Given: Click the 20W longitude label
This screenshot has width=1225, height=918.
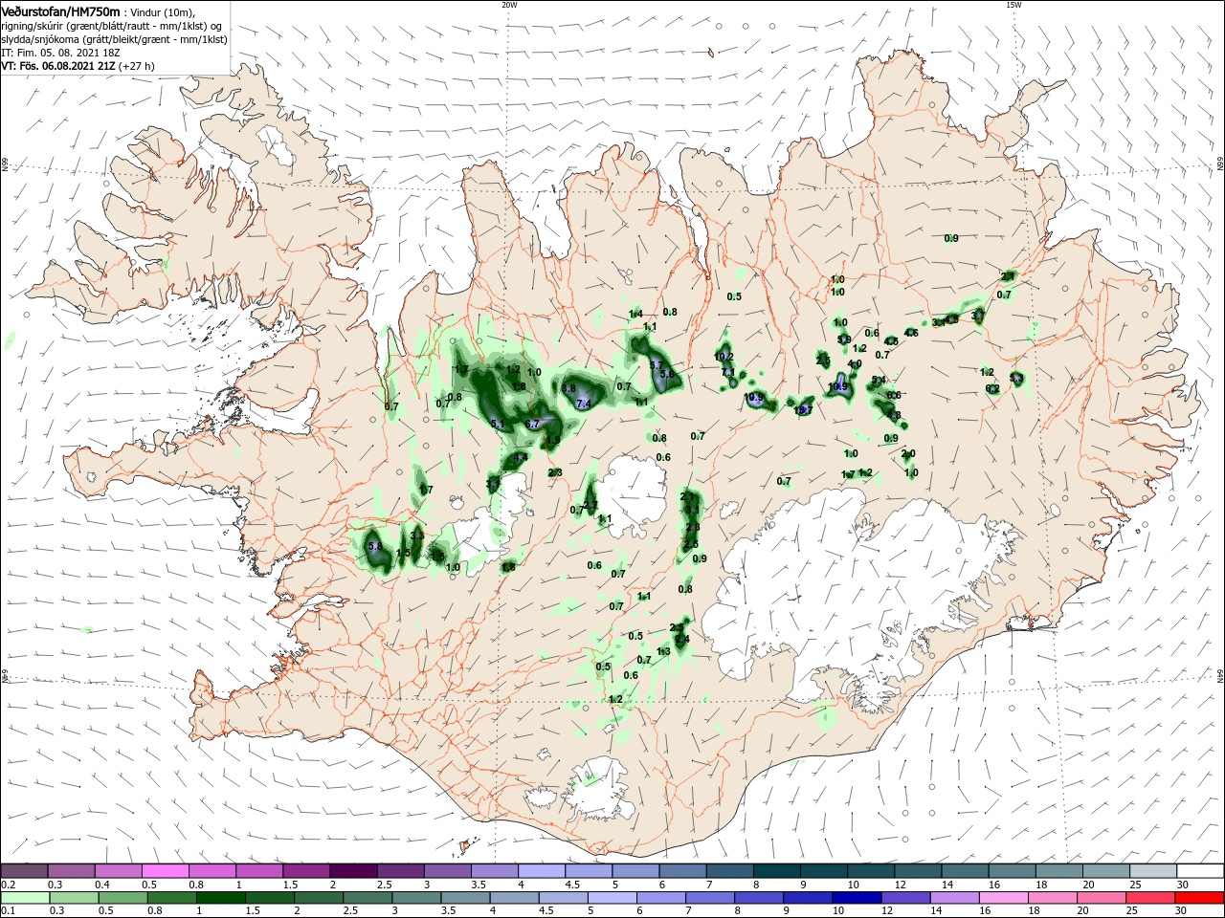Looking at the screenshot, I should [x=509, y=4].
